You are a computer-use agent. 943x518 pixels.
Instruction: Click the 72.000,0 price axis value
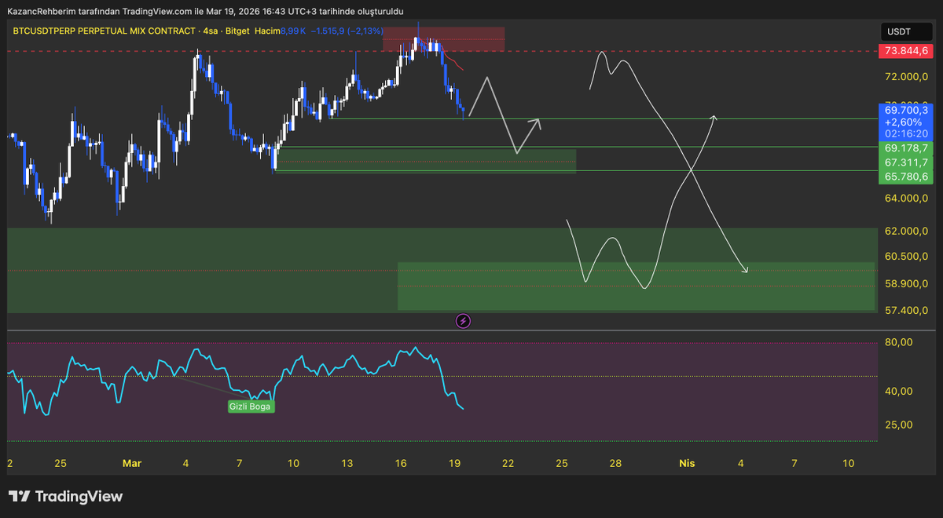(907, 77)
